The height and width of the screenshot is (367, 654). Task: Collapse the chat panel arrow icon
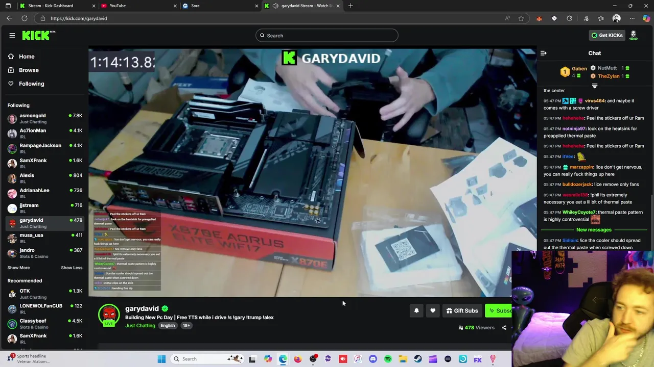click(x=544, y=53)
